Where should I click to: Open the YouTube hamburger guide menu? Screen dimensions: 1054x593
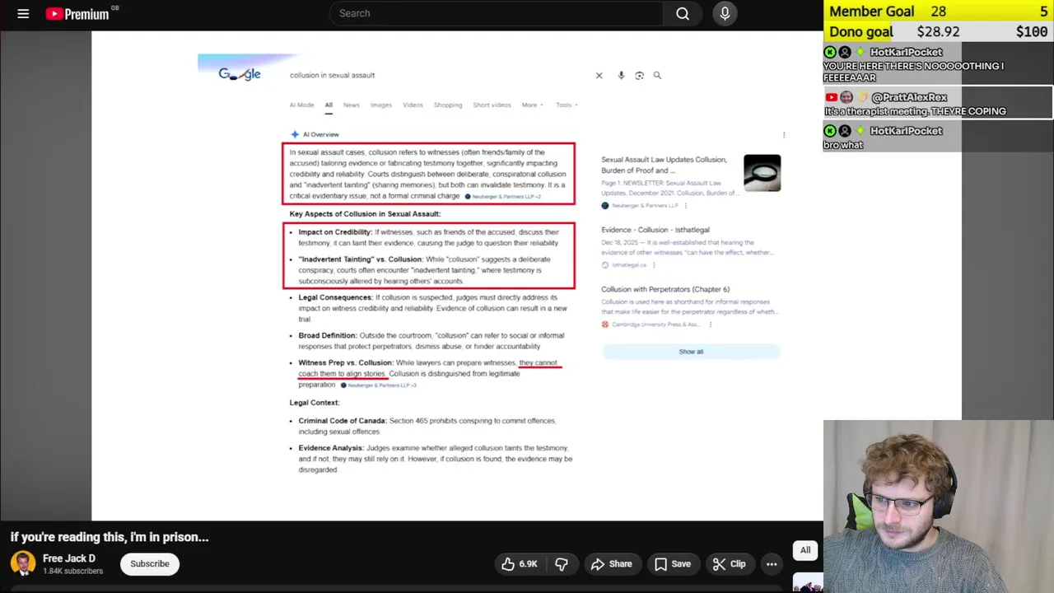pos(23,13)
